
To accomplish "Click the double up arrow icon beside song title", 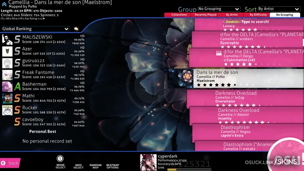I will (4, 4).
